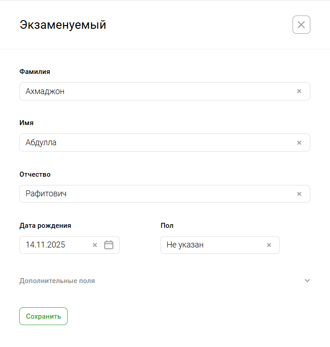Open the calendar date picker icon
This screenshot has height=347, width=330.
point(109,245)
